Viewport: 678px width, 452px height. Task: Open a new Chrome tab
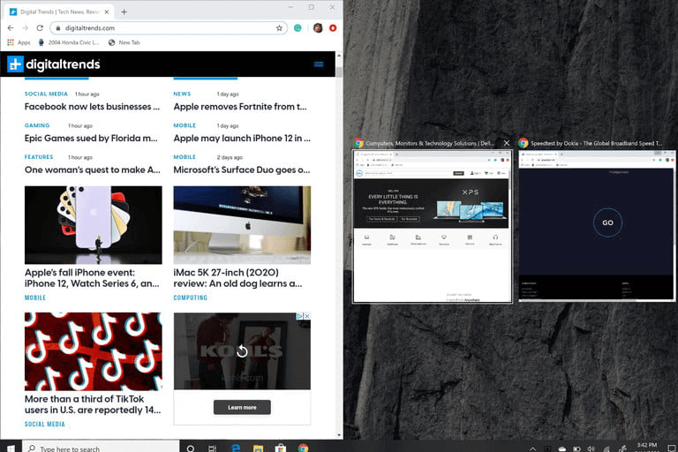[x=124, y=11]
